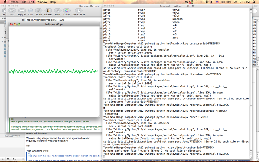Open the Colors picker icon
The width and height of the screenshot is (259, 162).
pyautogui.click(x=67, y=11)
